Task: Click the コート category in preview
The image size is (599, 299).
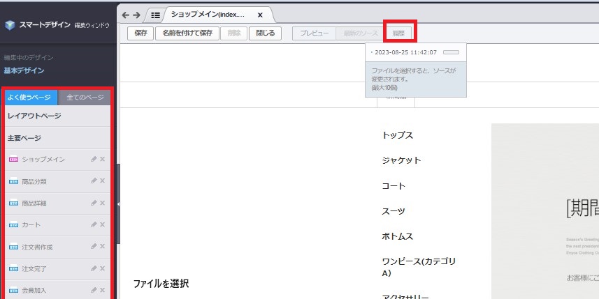Action: (394, 186)
